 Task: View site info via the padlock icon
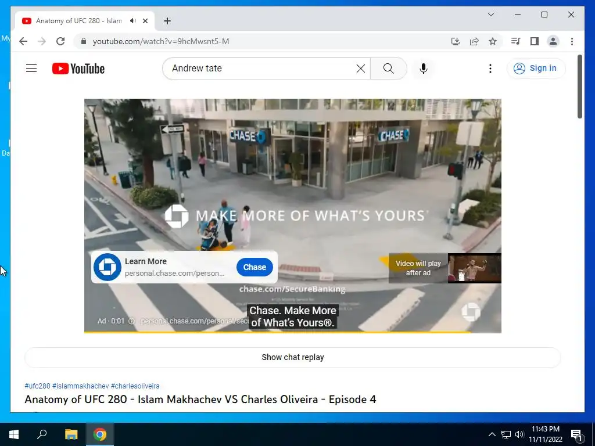(x=84, y=41)
